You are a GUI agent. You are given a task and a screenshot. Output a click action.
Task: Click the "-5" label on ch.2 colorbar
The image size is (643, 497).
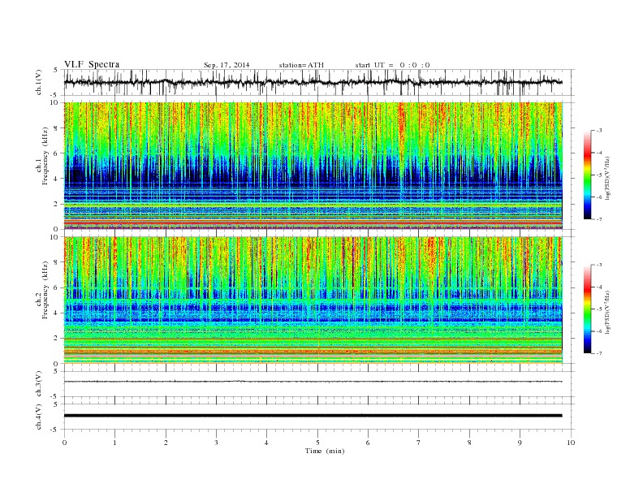[x=599, y=309]
